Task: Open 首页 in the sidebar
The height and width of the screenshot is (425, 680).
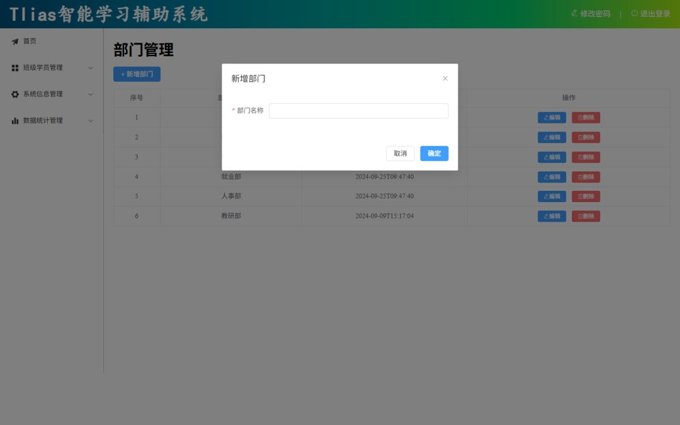Action: [30, 41]
